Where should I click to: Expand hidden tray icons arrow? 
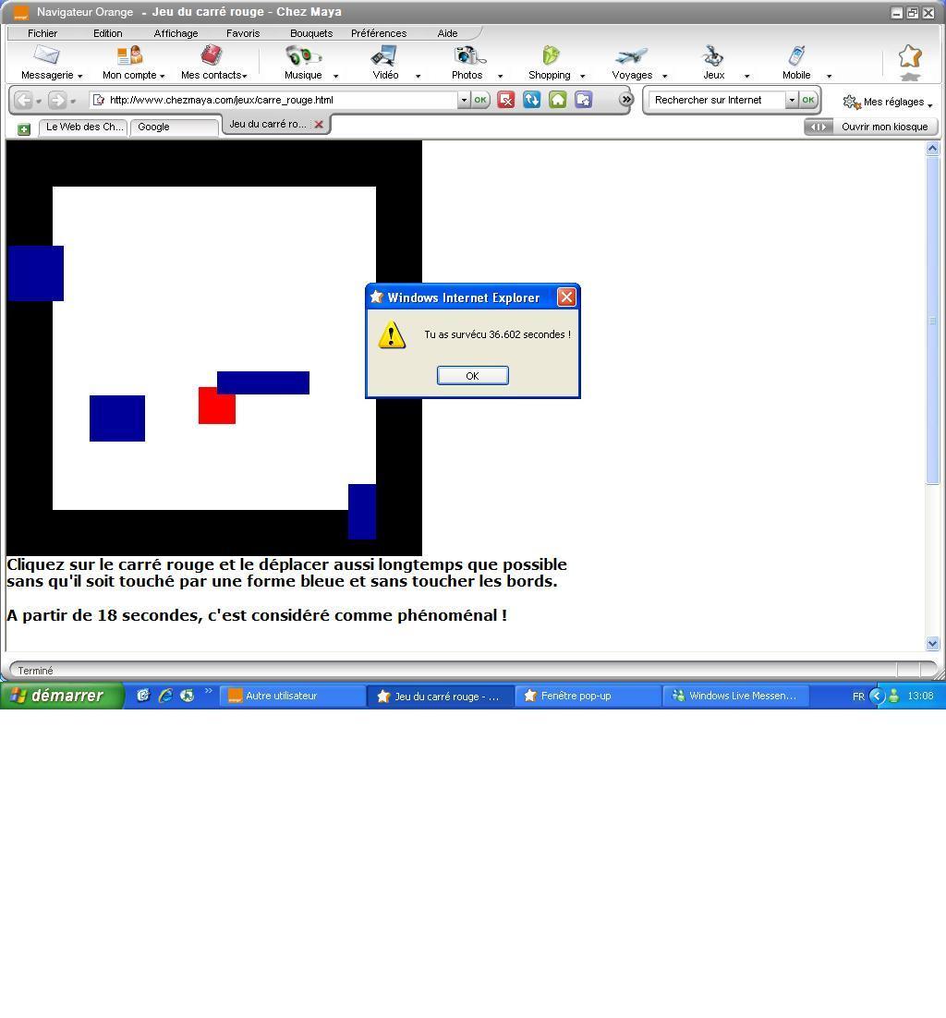pos(877,696)
